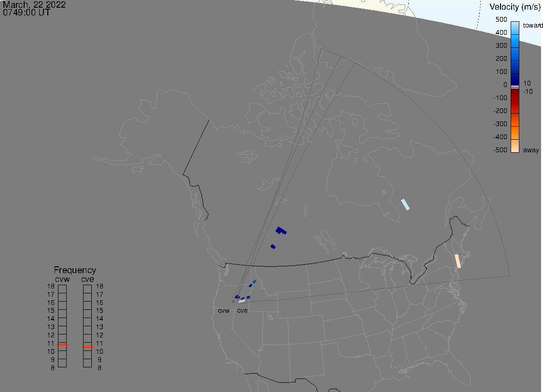Select the largest dark blue echo patch
Screen dimensions: 543x392
[x=280, y=230]
